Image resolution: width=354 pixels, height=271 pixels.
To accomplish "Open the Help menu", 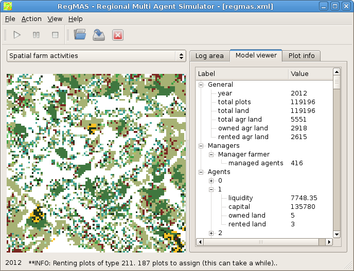I will coord(76,19).
